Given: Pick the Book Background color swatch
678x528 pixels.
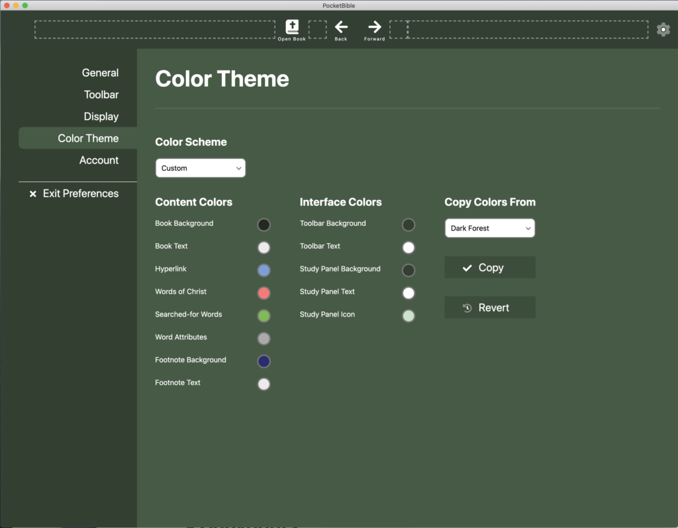Looking at the screenshot, I should coord(264,225).
